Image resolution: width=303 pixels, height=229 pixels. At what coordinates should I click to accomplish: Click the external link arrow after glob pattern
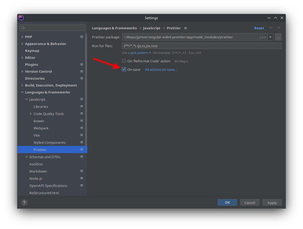[x=150, y=53]
